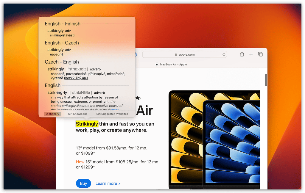Click the apple.com address bar

(184, 54)
